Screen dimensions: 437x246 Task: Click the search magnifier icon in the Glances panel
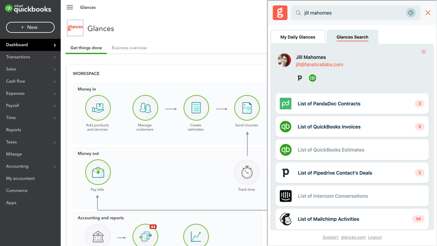pos(298,13)
